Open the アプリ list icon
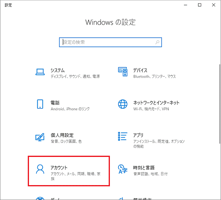 click(x=123, y=136)
